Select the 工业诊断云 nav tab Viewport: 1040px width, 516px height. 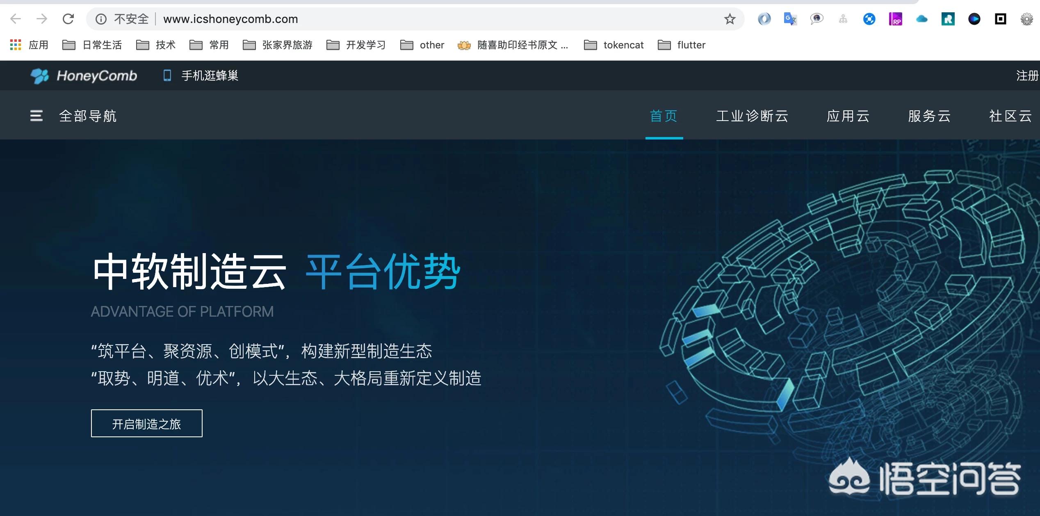tap(753, 116)
